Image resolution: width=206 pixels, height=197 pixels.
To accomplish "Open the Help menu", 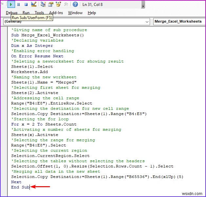I will click(92, 13).
